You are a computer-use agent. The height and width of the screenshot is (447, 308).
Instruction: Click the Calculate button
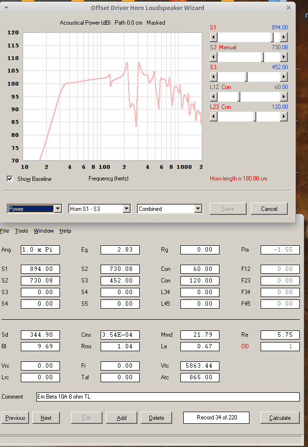pyautogui.click(x=280, y=418)
